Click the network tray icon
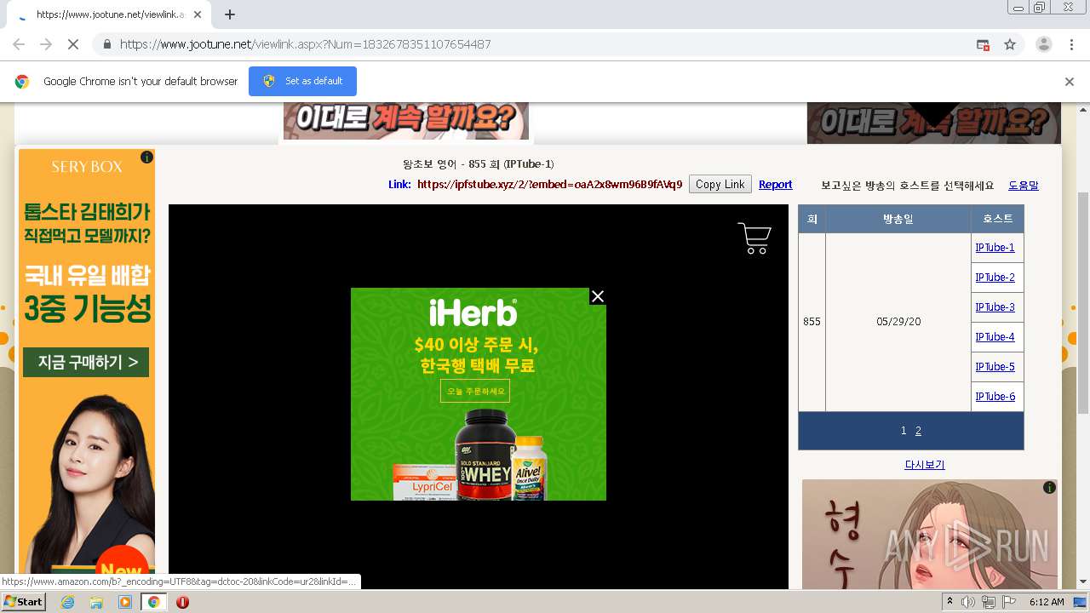The width and height of the screenshot is (1090, 613). click(x=988, y=602)
